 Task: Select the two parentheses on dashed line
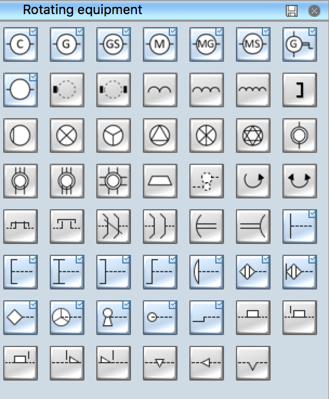[x=160, y=227]
